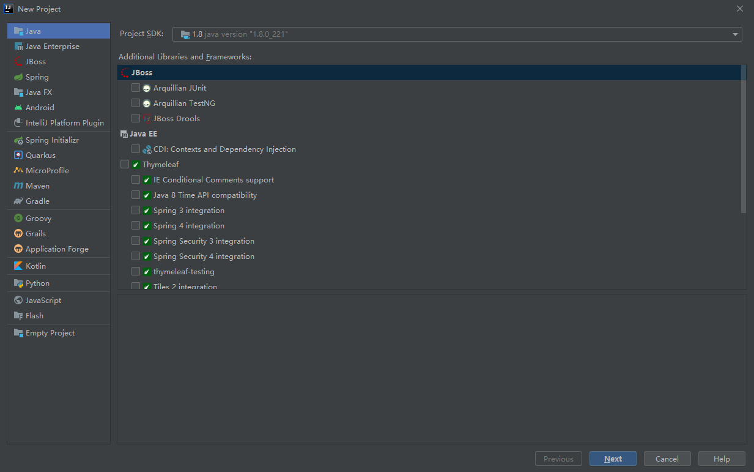Click the Project SDK dropdown arrow
754x472 pixels.
pos(735,35)
